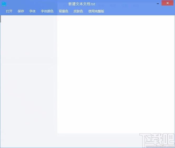Select 使用完整版 full version option
Image resolution: width=175 pixels, height=148 pixels.
[96, 11]
